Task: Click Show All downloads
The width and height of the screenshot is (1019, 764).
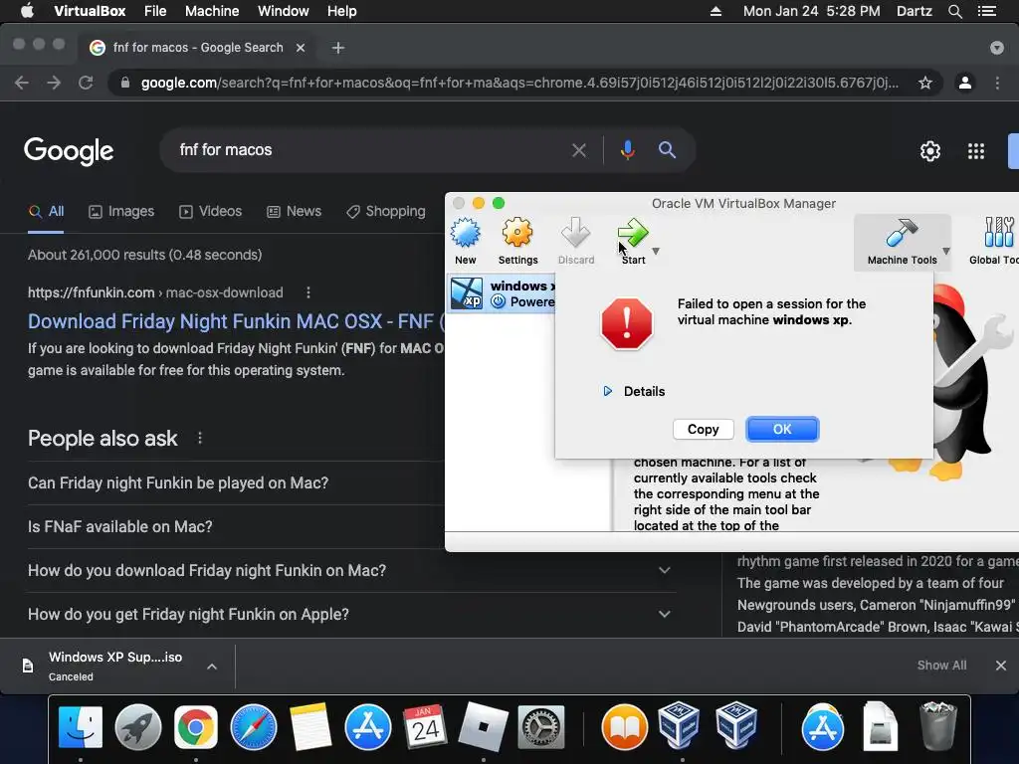Action: tap(941, 666)
